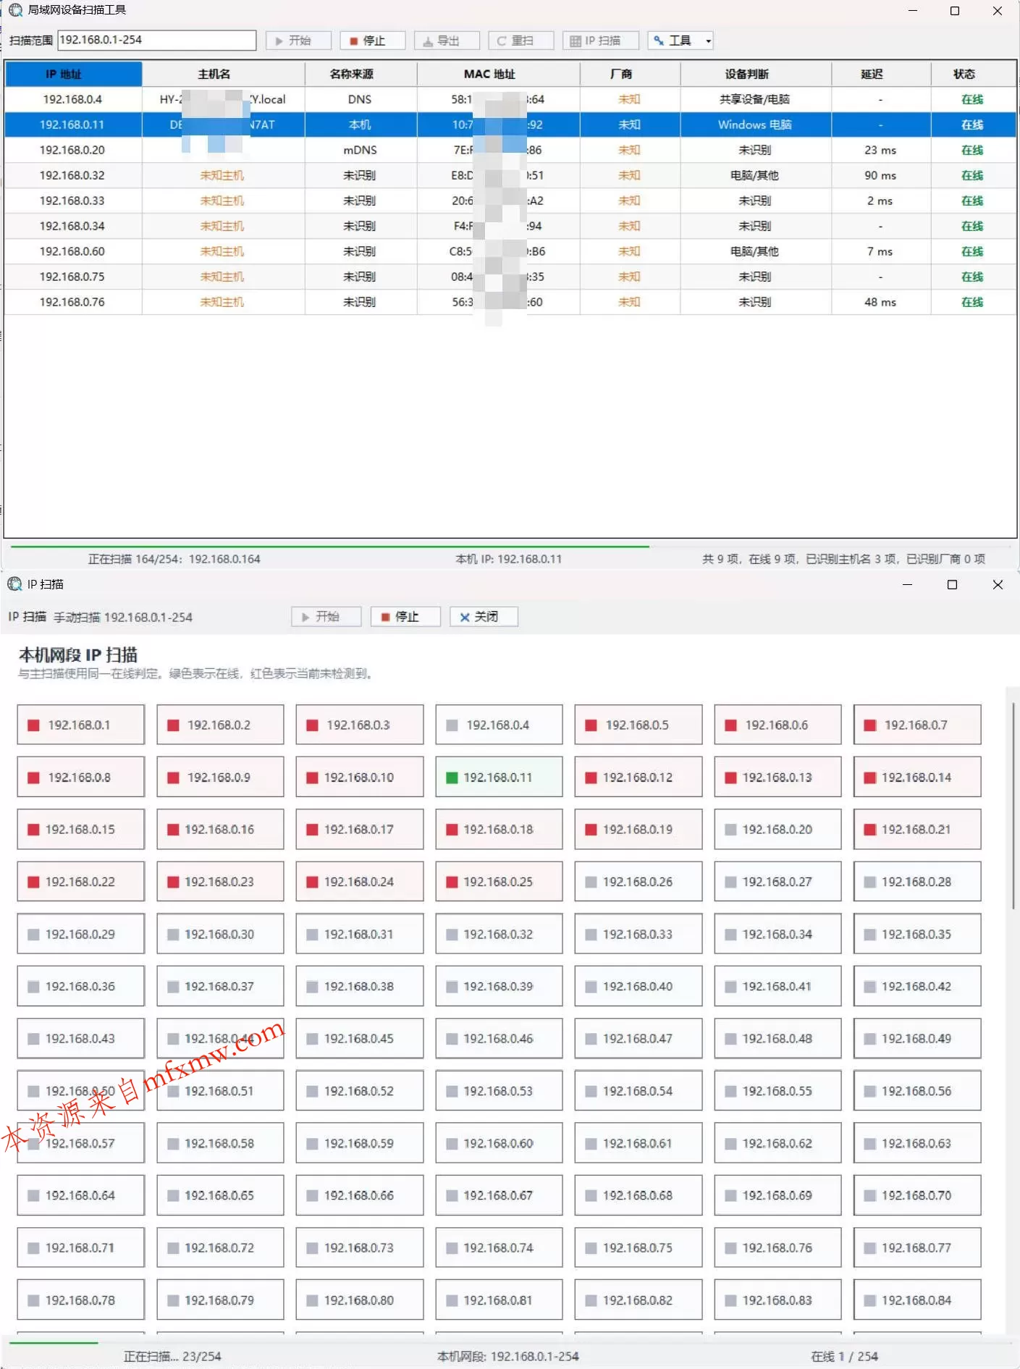Click the grey 192.168.0.32 tile
Viewport: 1020px width, 1369px height.
click(499, 934)
